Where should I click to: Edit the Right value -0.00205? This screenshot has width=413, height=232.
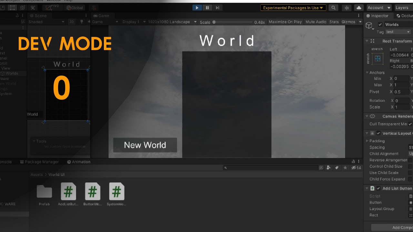(x=399, y=66)
